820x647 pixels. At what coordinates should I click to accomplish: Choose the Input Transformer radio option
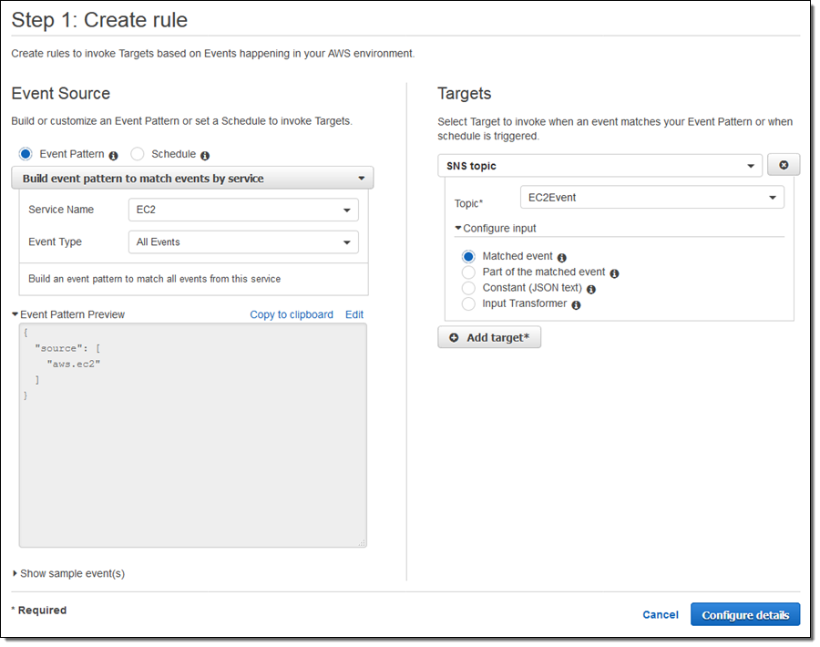[468, 303]
